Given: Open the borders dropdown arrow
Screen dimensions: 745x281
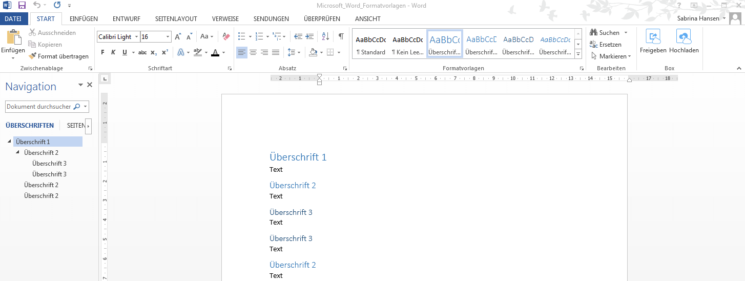Looking at the screenshot, I should [339, 52].
